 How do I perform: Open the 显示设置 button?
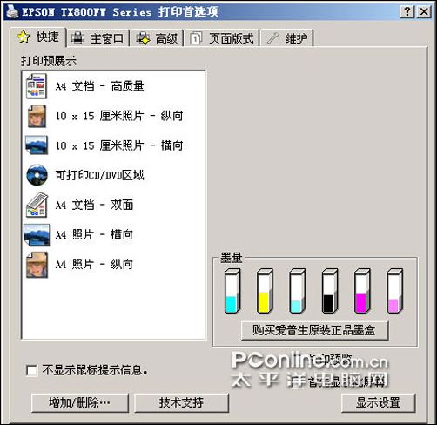[379, 402]
